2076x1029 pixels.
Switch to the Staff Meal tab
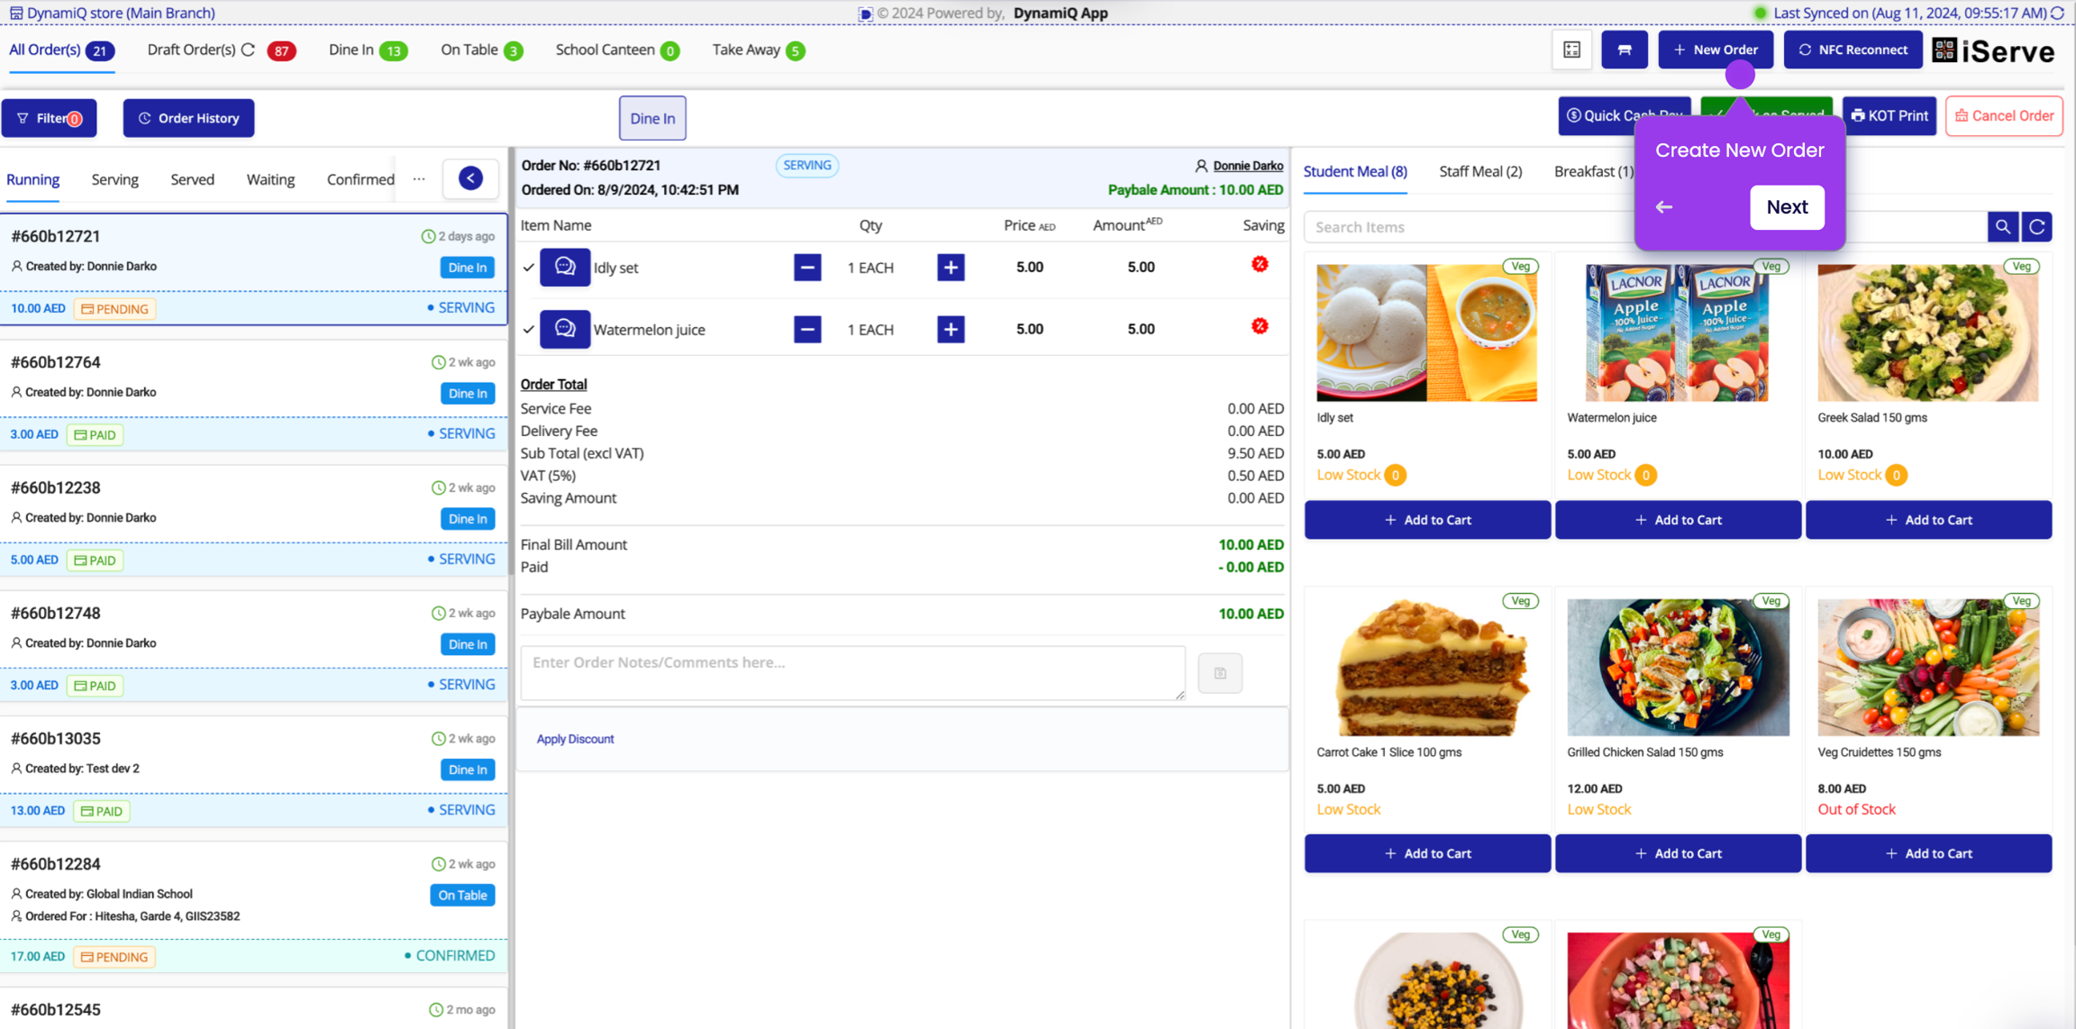[x=1480, y=171]
